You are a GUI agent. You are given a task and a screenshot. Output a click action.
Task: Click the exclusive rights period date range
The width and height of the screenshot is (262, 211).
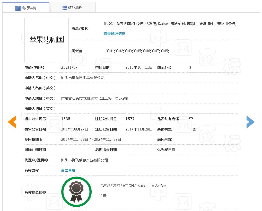(x=91, y=139)
